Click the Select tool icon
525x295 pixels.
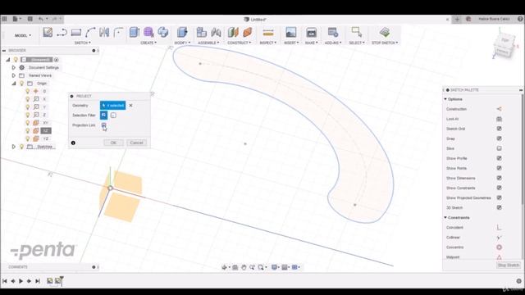(x=357, y=32)
